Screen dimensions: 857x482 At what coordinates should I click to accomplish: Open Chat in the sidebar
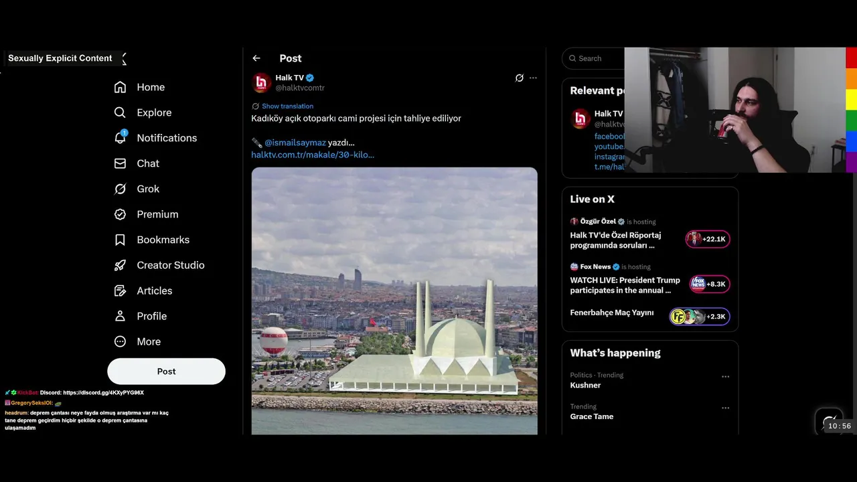137,163
